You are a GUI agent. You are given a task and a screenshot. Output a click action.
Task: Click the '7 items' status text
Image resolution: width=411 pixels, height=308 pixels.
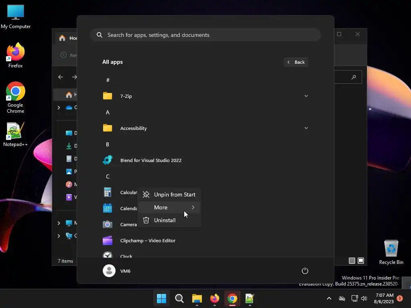[65, 261]
